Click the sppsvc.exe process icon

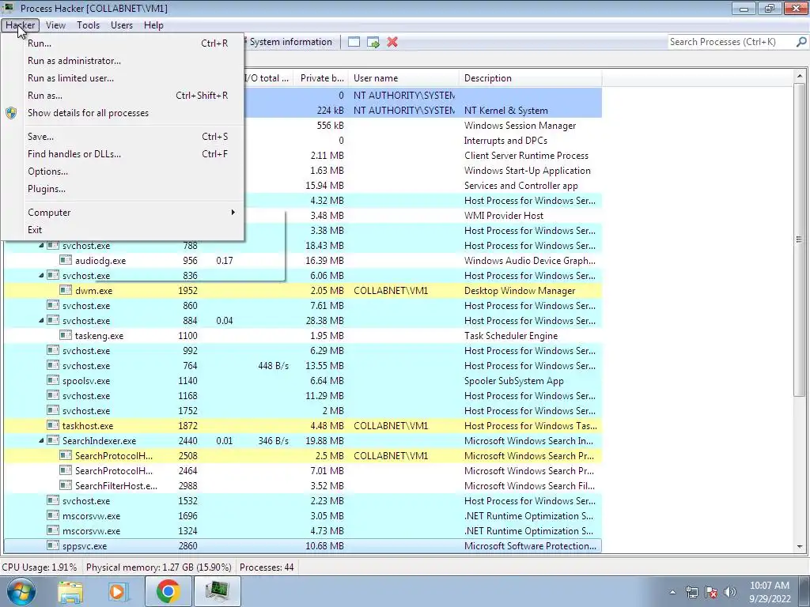(53, 545)
